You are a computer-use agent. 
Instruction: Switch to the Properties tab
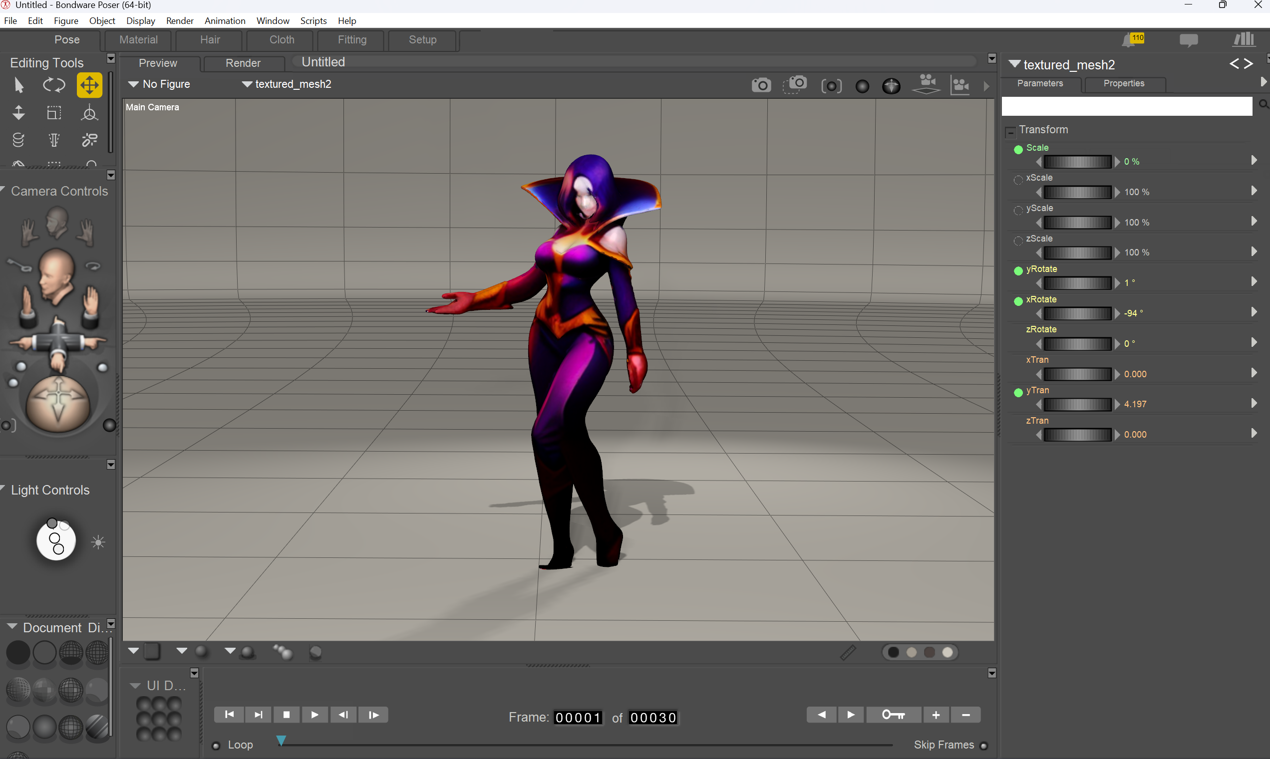click(1124, 83)
